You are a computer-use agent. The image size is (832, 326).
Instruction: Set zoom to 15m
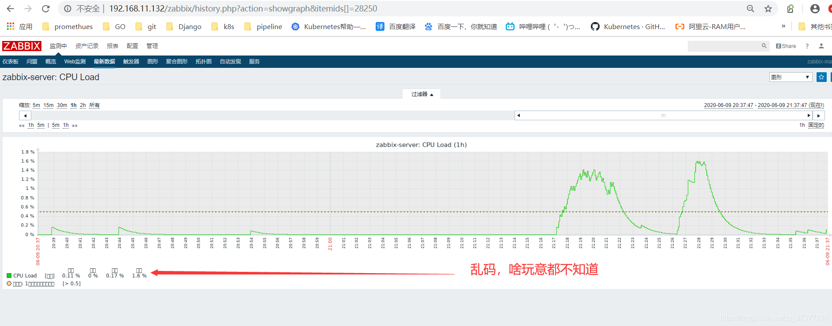[49, 105]
